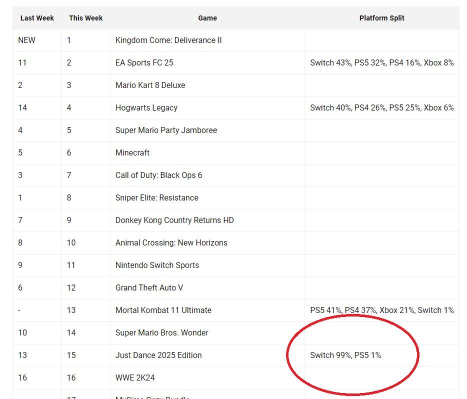Click Animal Crossing: New Horizons title

click(x=171, y=243)
